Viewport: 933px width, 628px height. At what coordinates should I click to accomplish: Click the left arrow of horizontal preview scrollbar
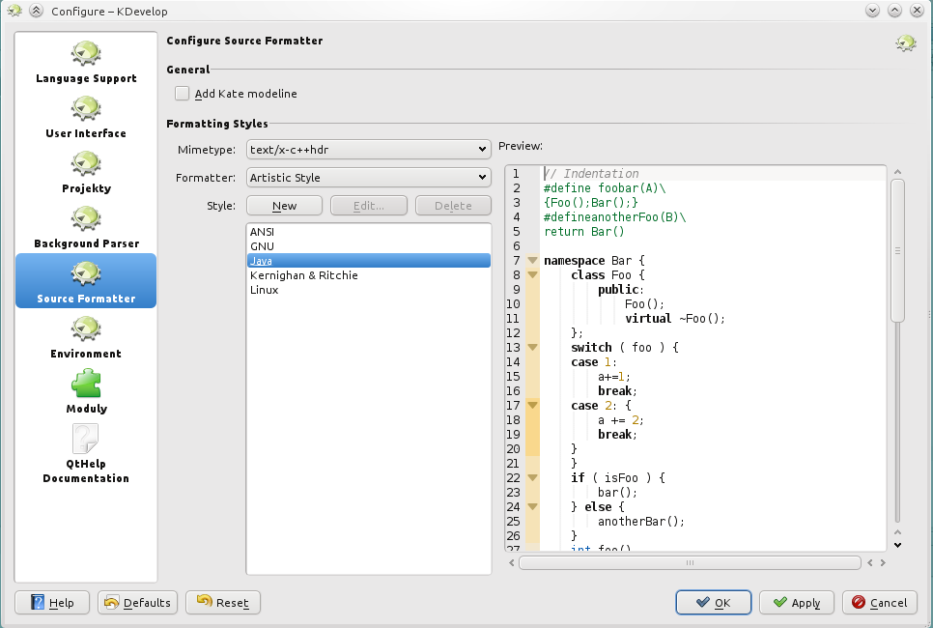(x=512, y=562)
